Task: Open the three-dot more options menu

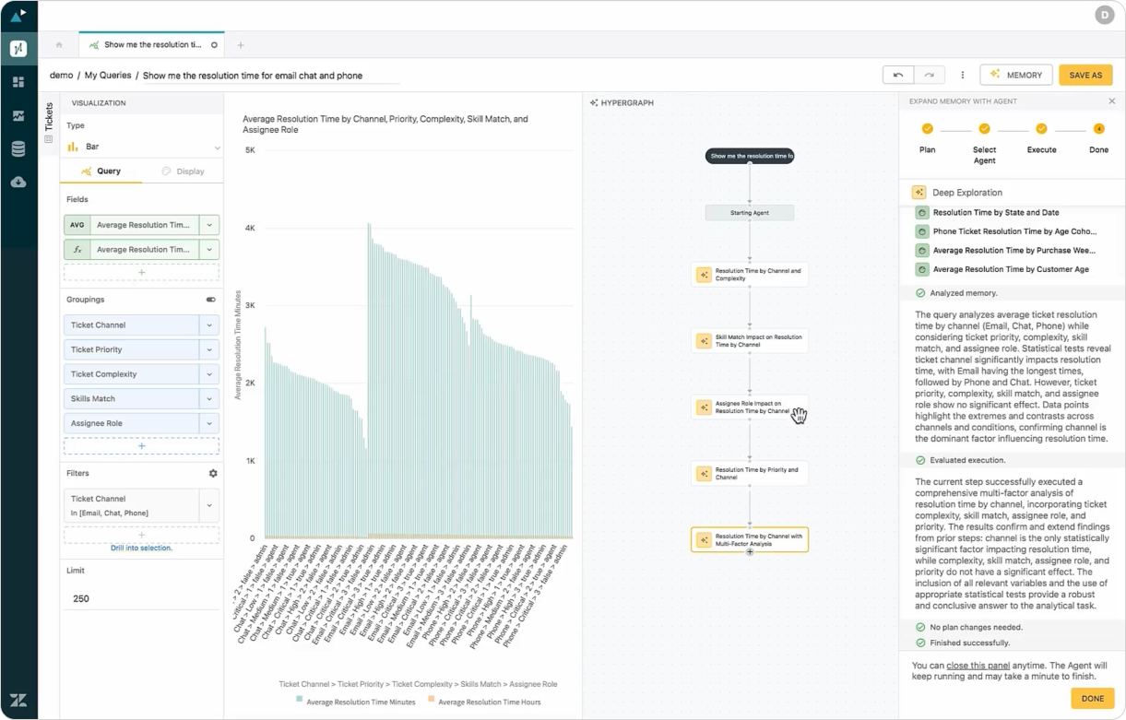Action: [x=962, y=75]
